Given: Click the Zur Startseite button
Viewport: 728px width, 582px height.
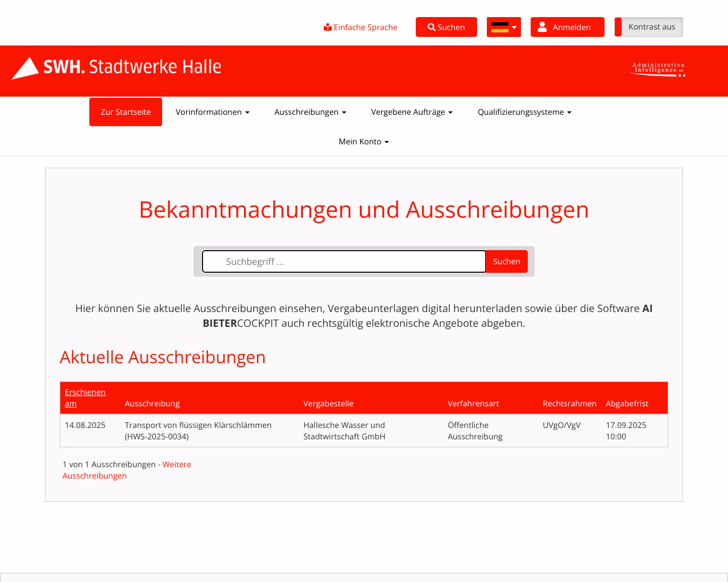Looking at the screenshot, I should click(125, 112).
